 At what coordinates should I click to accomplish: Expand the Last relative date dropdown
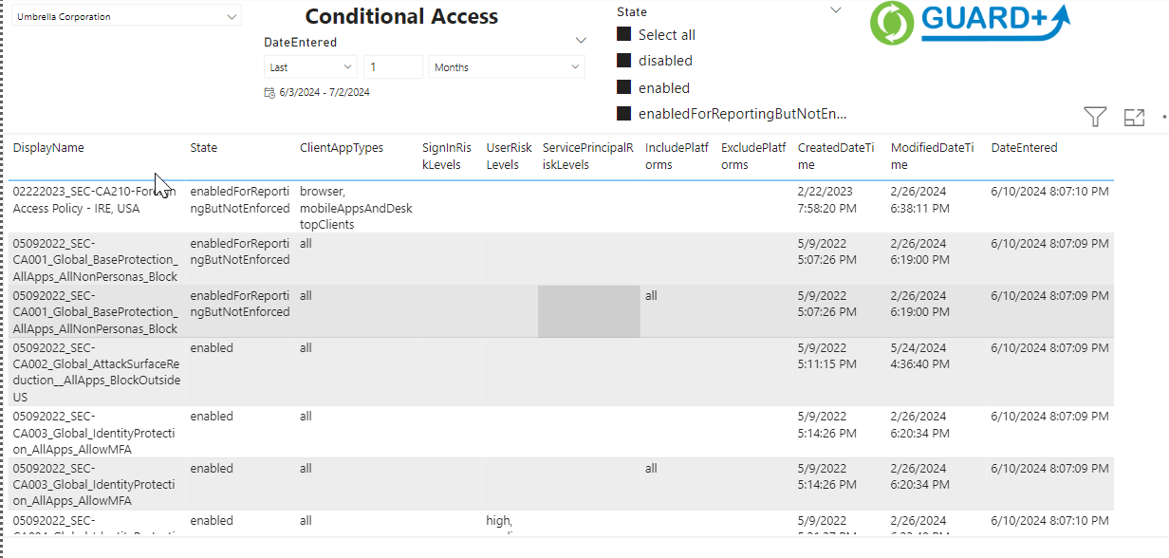pyautogui.click(x=309, y=67)
